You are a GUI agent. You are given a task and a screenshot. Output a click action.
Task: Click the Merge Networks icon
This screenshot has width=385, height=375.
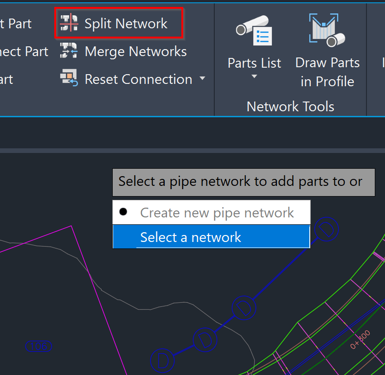69,51
